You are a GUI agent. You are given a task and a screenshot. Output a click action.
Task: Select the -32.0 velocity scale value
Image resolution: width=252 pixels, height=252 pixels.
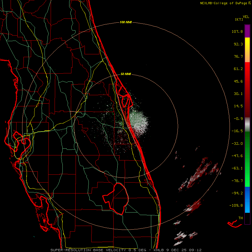(237, 144)
